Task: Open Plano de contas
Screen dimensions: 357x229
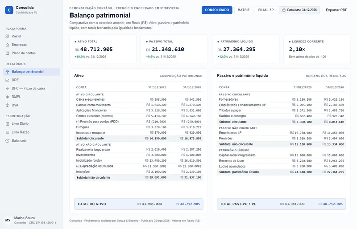Action: tap(31, 53)
